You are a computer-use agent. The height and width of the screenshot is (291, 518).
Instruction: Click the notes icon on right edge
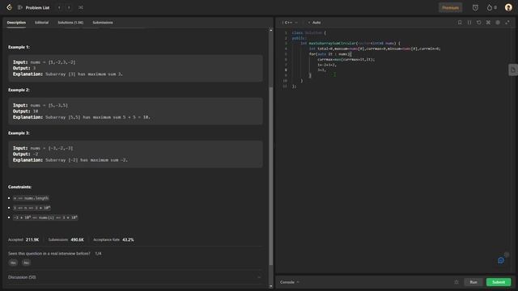tap(513, 70)
